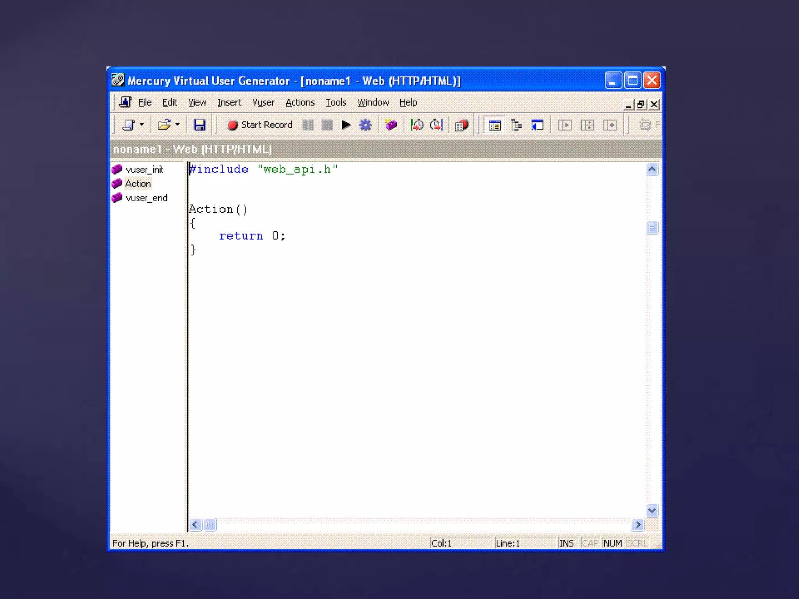Open the Tools menu

click(x=336, y=103)
